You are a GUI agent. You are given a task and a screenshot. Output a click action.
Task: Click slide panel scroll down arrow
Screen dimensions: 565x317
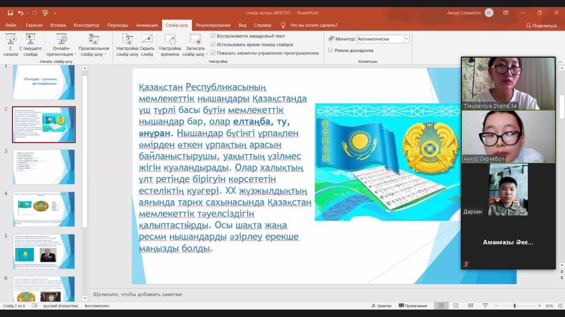point(85,298)
